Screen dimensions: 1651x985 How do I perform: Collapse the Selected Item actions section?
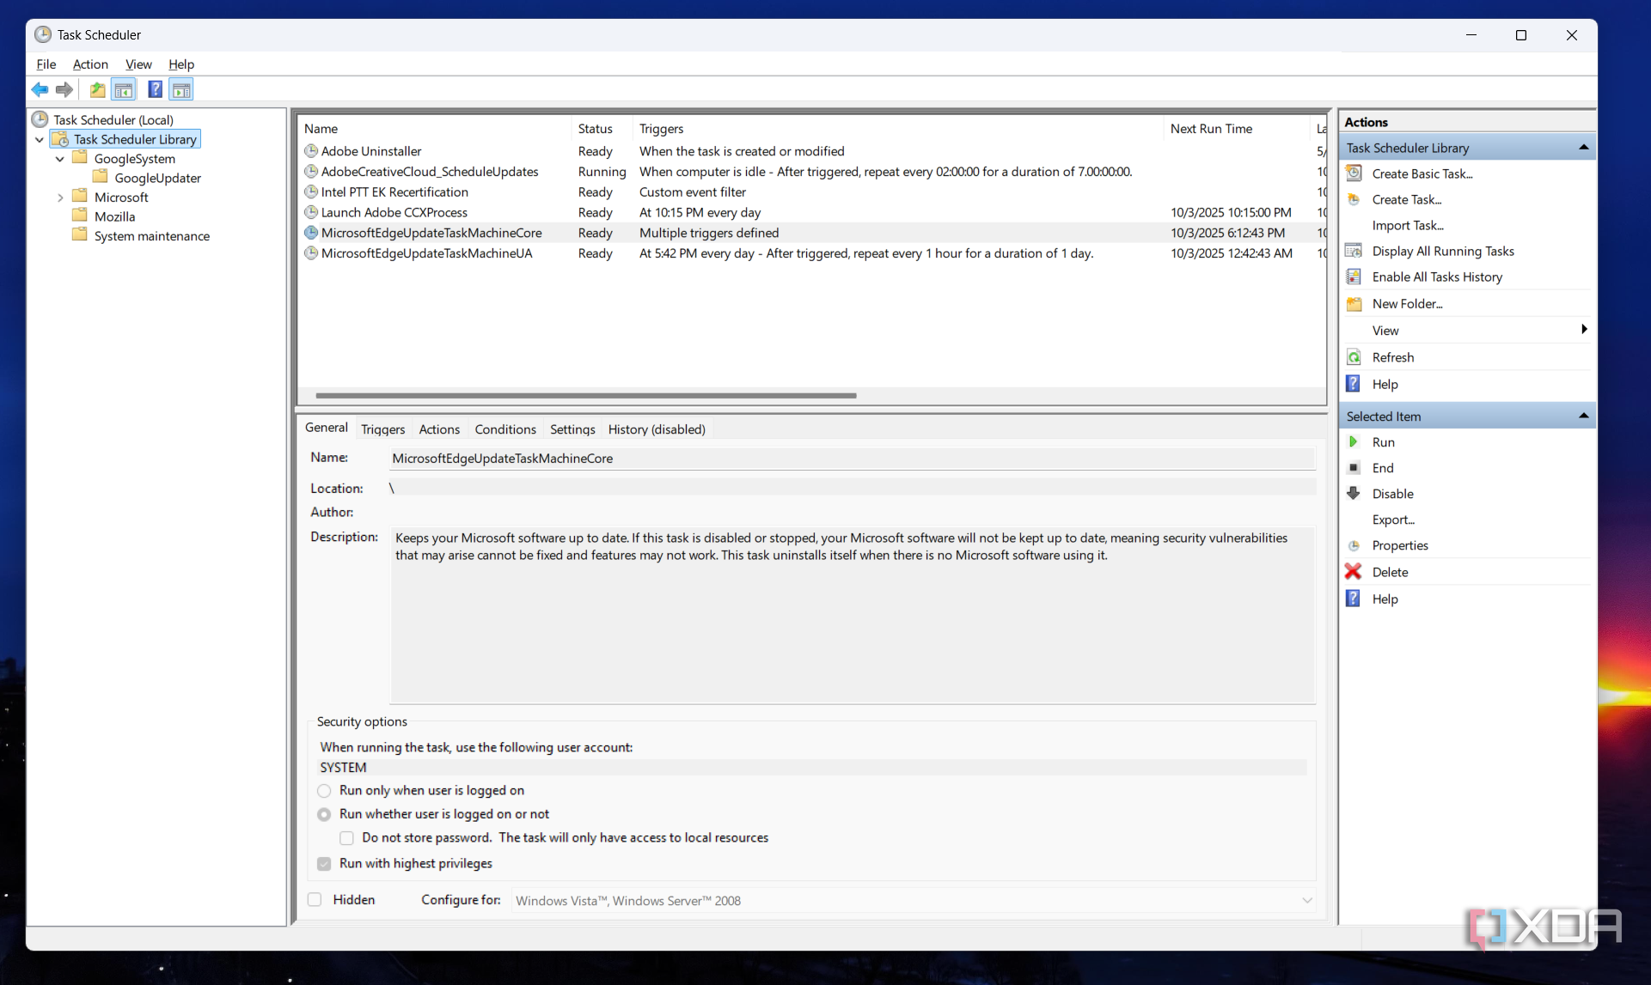pyautogui.click(x=1583, y=416)
